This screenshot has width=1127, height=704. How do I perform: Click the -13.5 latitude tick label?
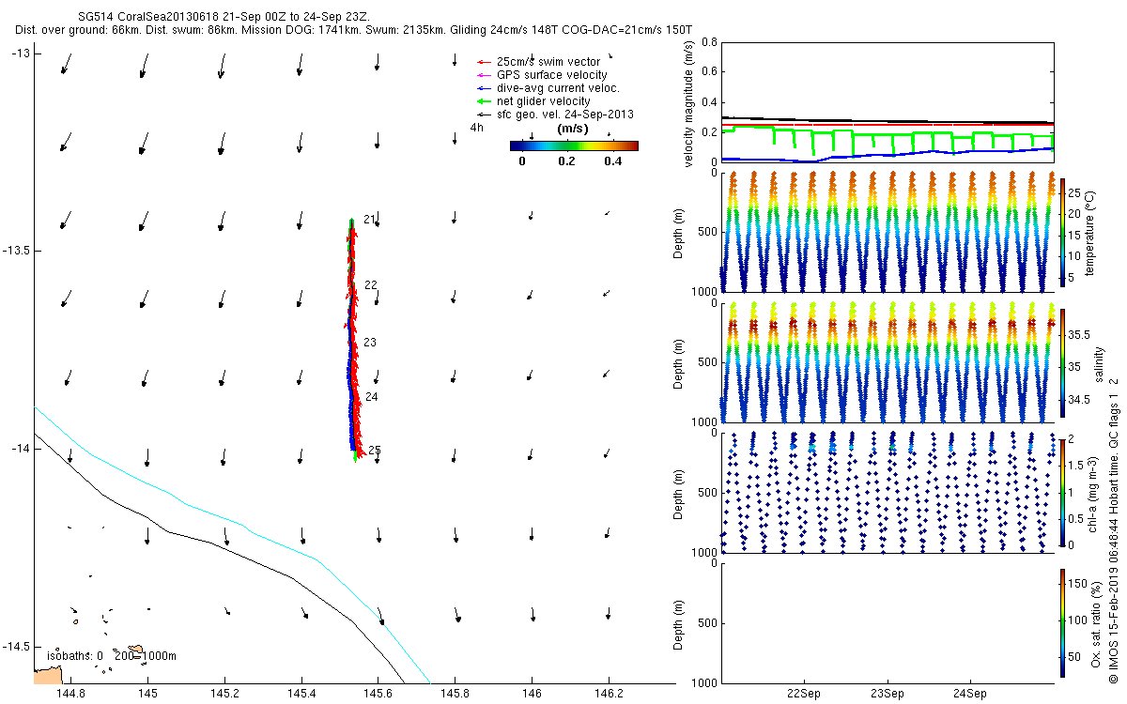tap(16, 251)
